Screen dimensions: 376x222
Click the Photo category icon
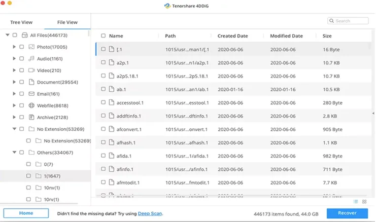[31, 47]
